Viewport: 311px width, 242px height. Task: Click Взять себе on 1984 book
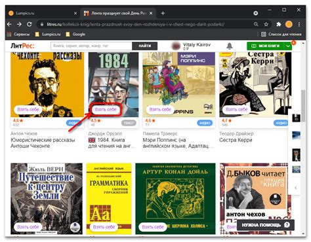106,109
